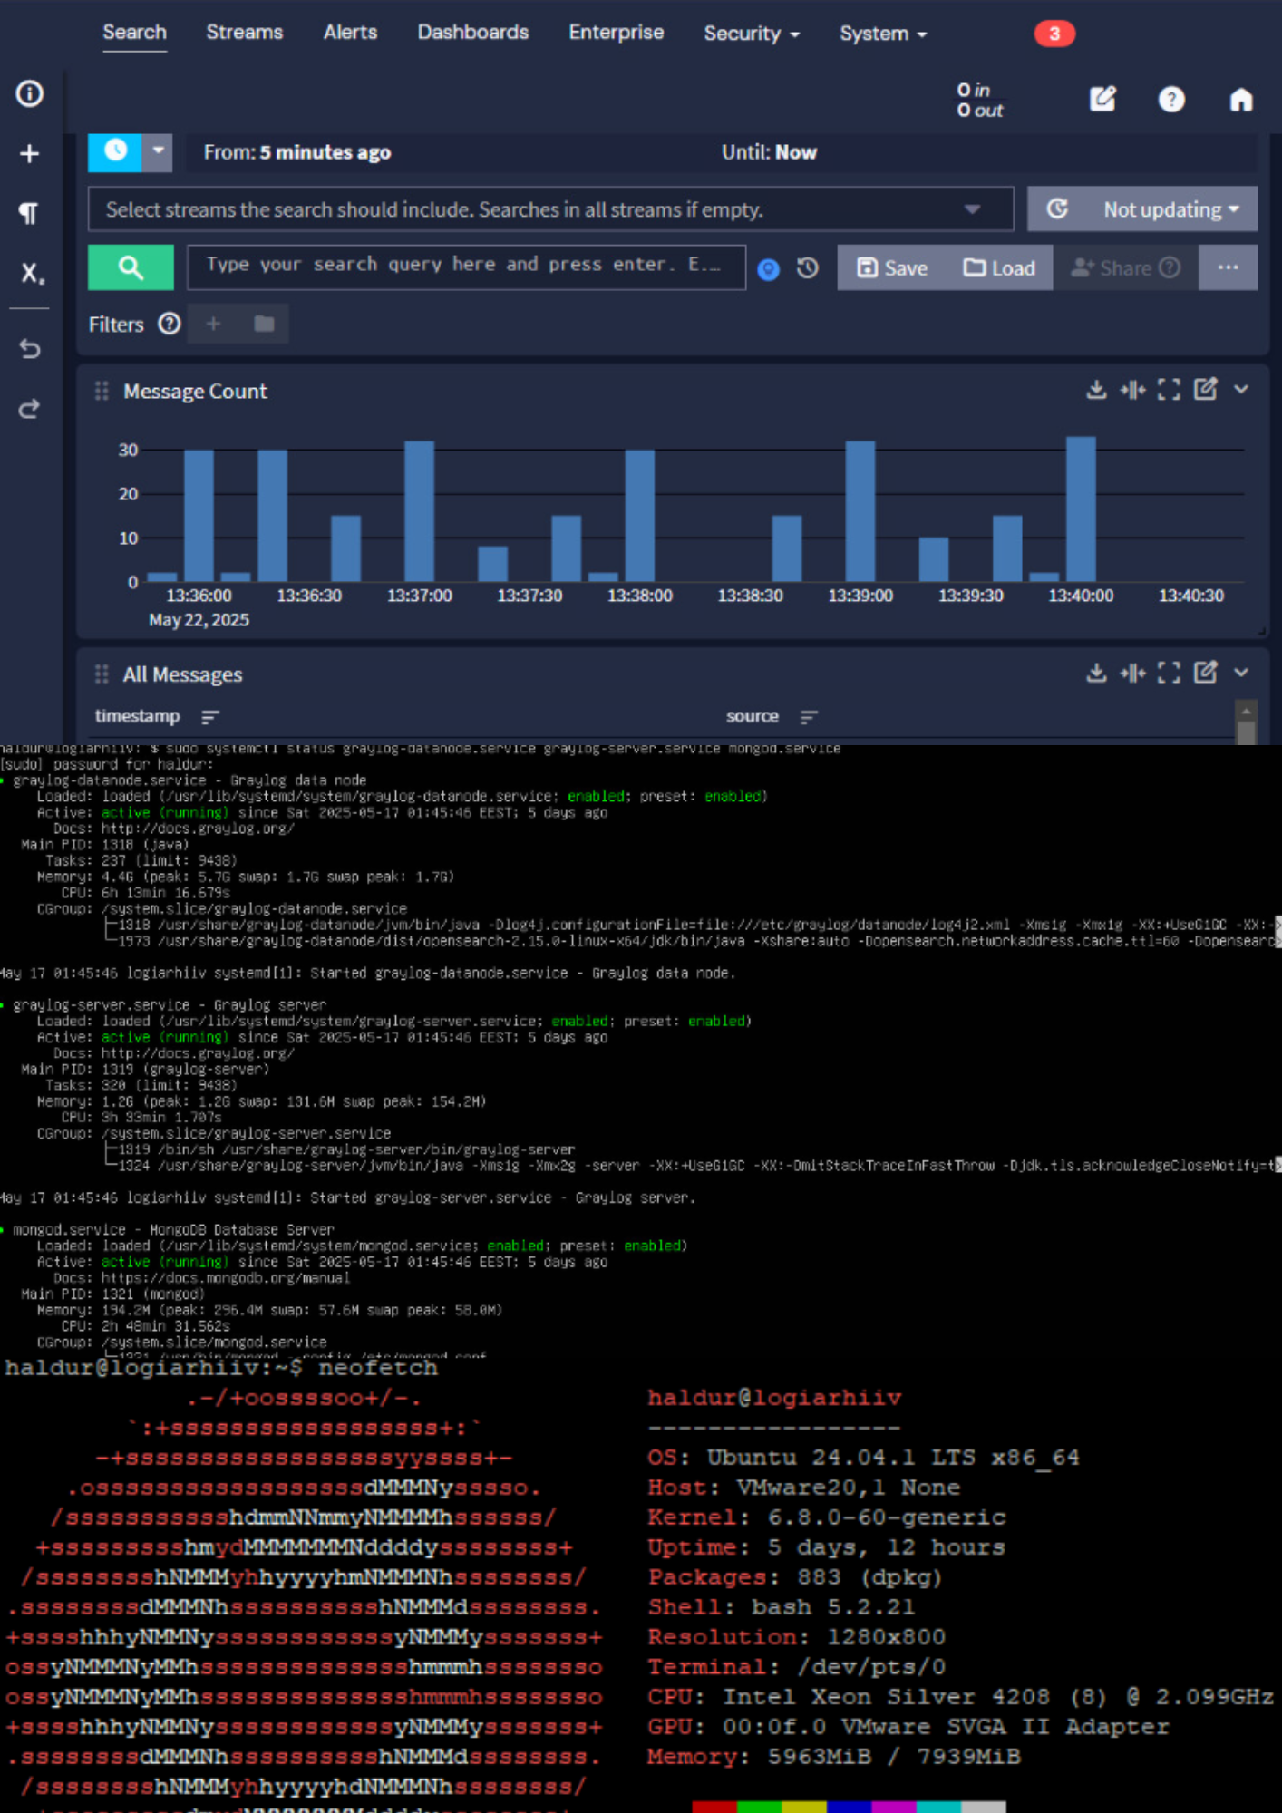Toggle sort on source column

pyautogui.click(x=809, y=717)
